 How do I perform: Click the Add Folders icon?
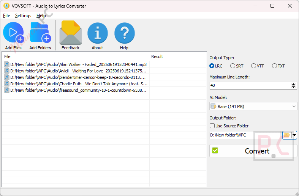tap(40, 32)
